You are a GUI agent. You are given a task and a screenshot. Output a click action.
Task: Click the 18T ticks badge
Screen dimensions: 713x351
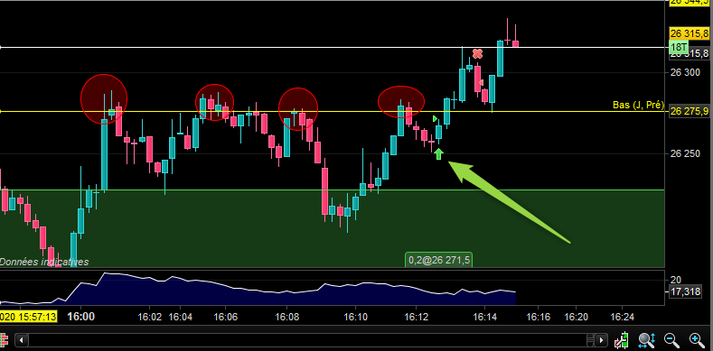pos(679,47)
